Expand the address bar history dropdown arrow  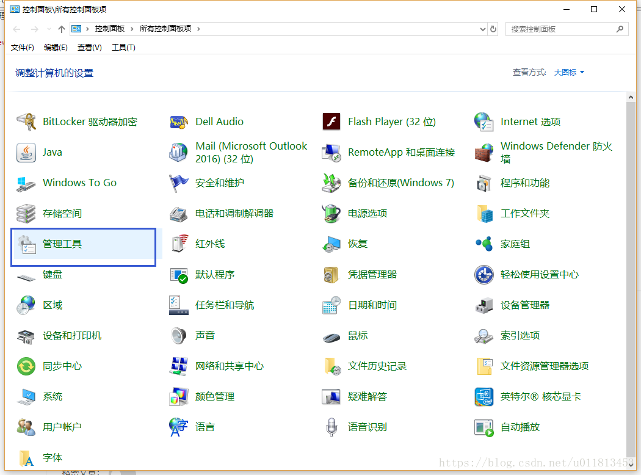coord(483,29)
